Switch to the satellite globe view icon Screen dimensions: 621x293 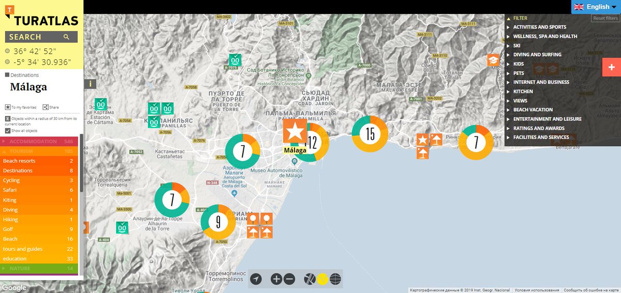coord(335,279)
